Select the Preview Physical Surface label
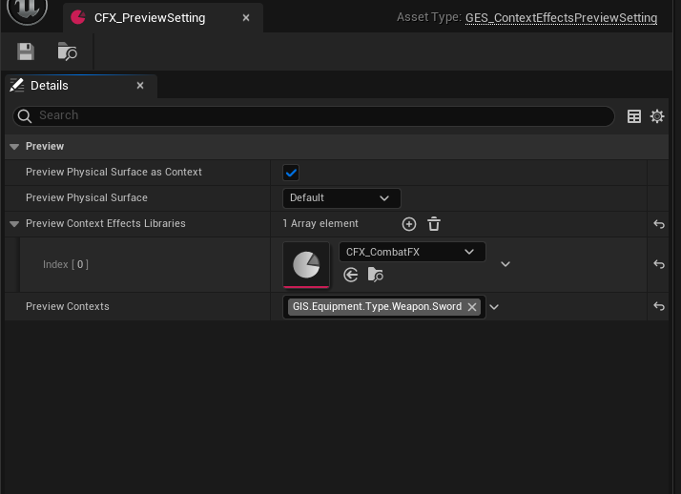 (87, 198)
